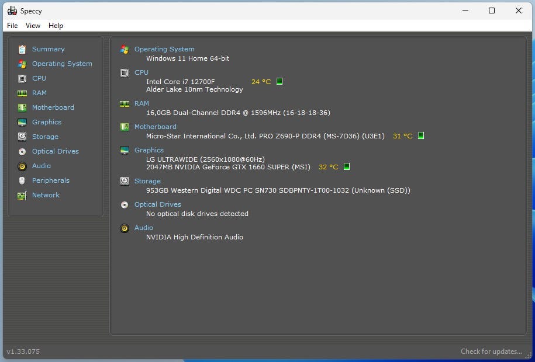Open Graphics page from the sidebar
Viewport: 535px width, 362px height.
tap(47, 122)
